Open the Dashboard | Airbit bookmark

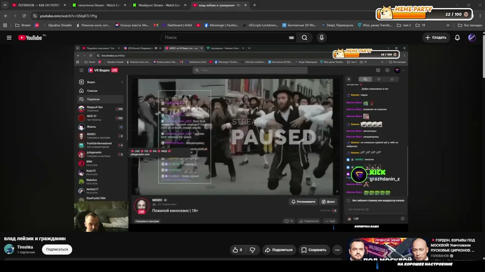coord(177,25)
